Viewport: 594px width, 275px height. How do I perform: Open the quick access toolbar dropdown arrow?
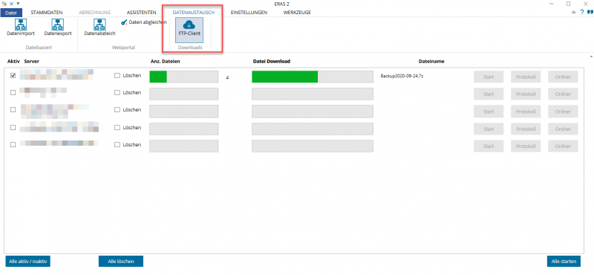18,4
